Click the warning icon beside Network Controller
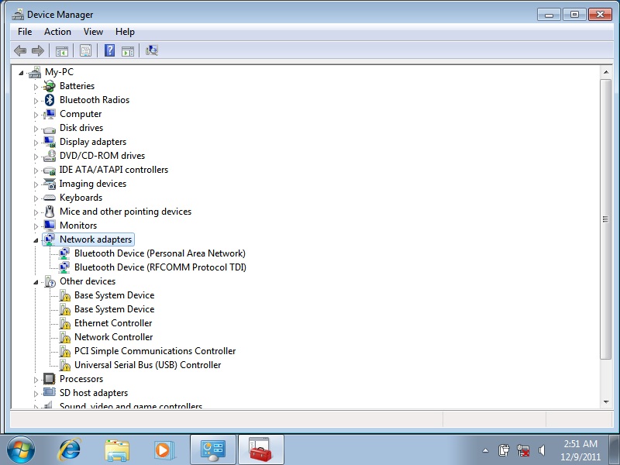The width and height of the screenshot is (620, 465). click(65, 337)
